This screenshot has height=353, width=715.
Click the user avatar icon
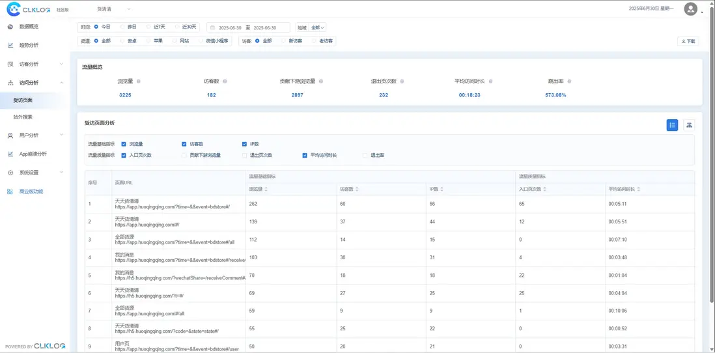(690, 8)
